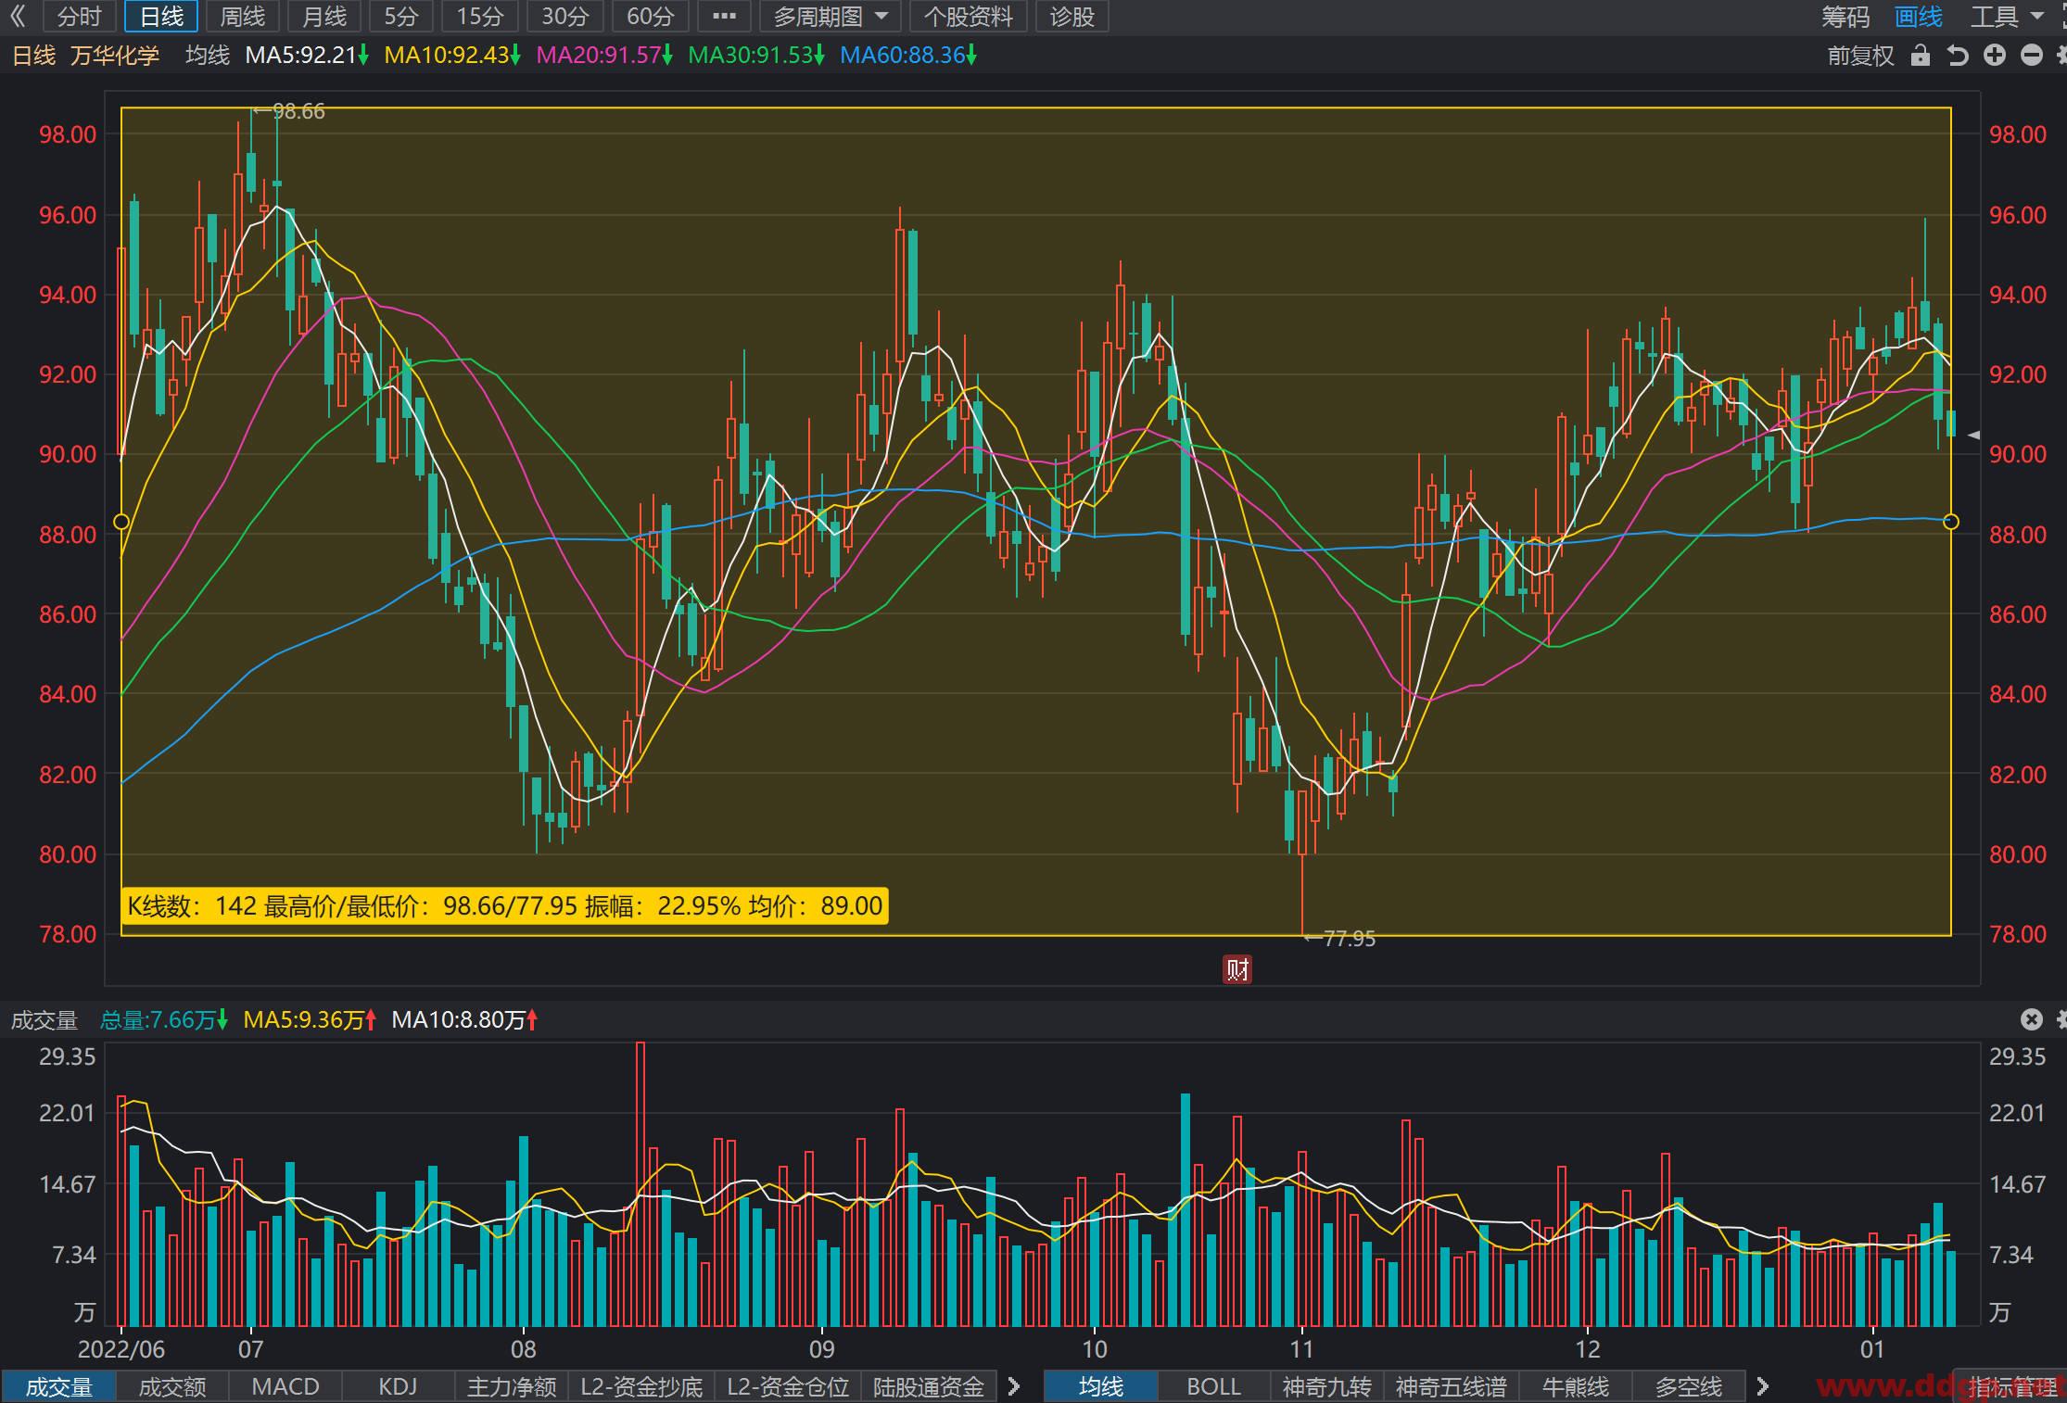Expand the 工具 tools dropdown
The width and height of the screenshot is (2067, 1403).
[x=2007, y=17]
